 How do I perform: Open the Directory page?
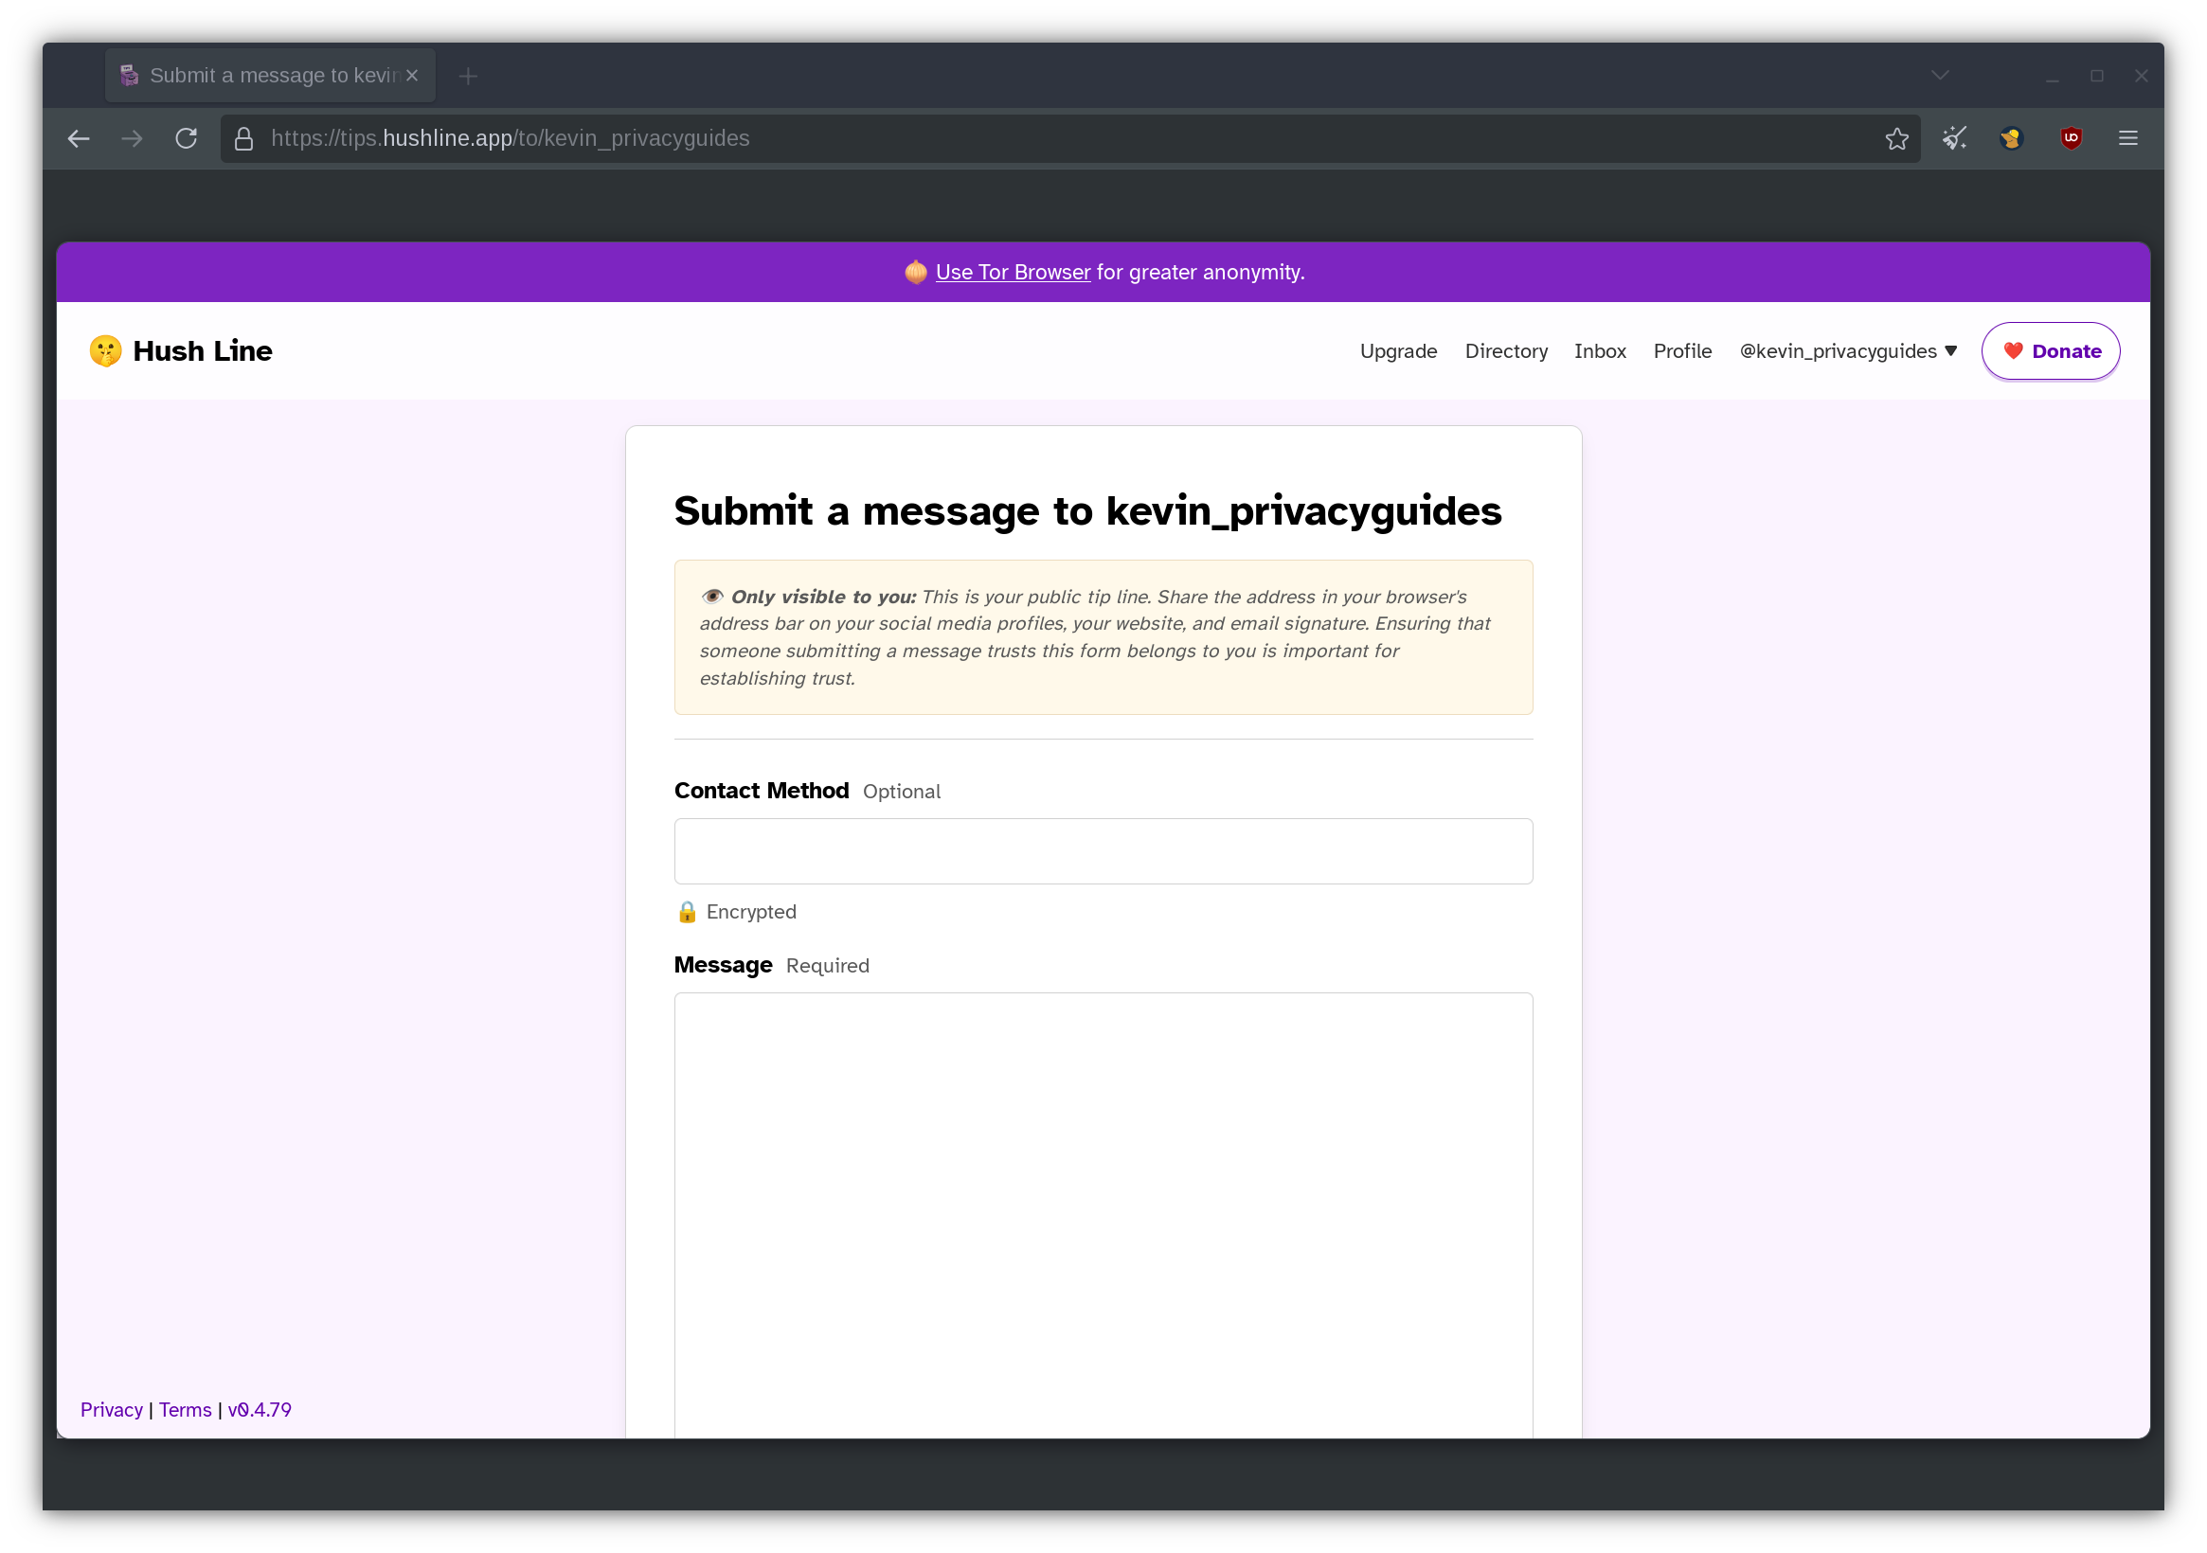click(x=1505, y=350)
